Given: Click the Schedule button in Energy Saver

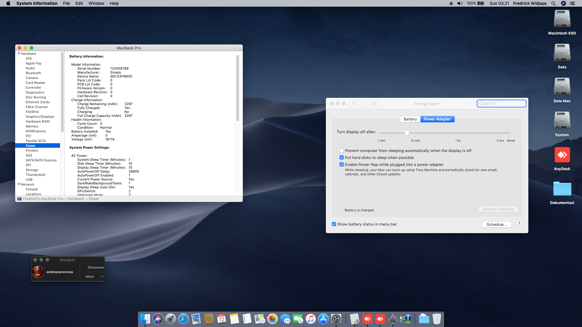Looking at the screenshot, I should coord(497,224).
